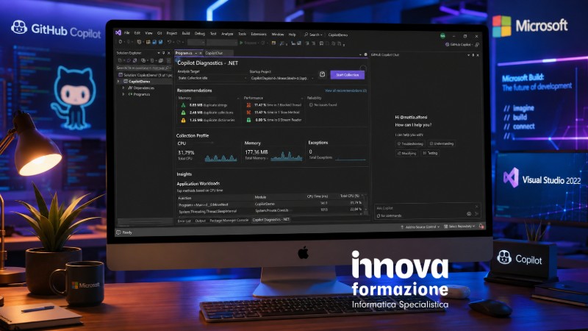Click the Memory usage sparkline chart
This screenshot has height=331, width=588.
click(x=286, y=156)
